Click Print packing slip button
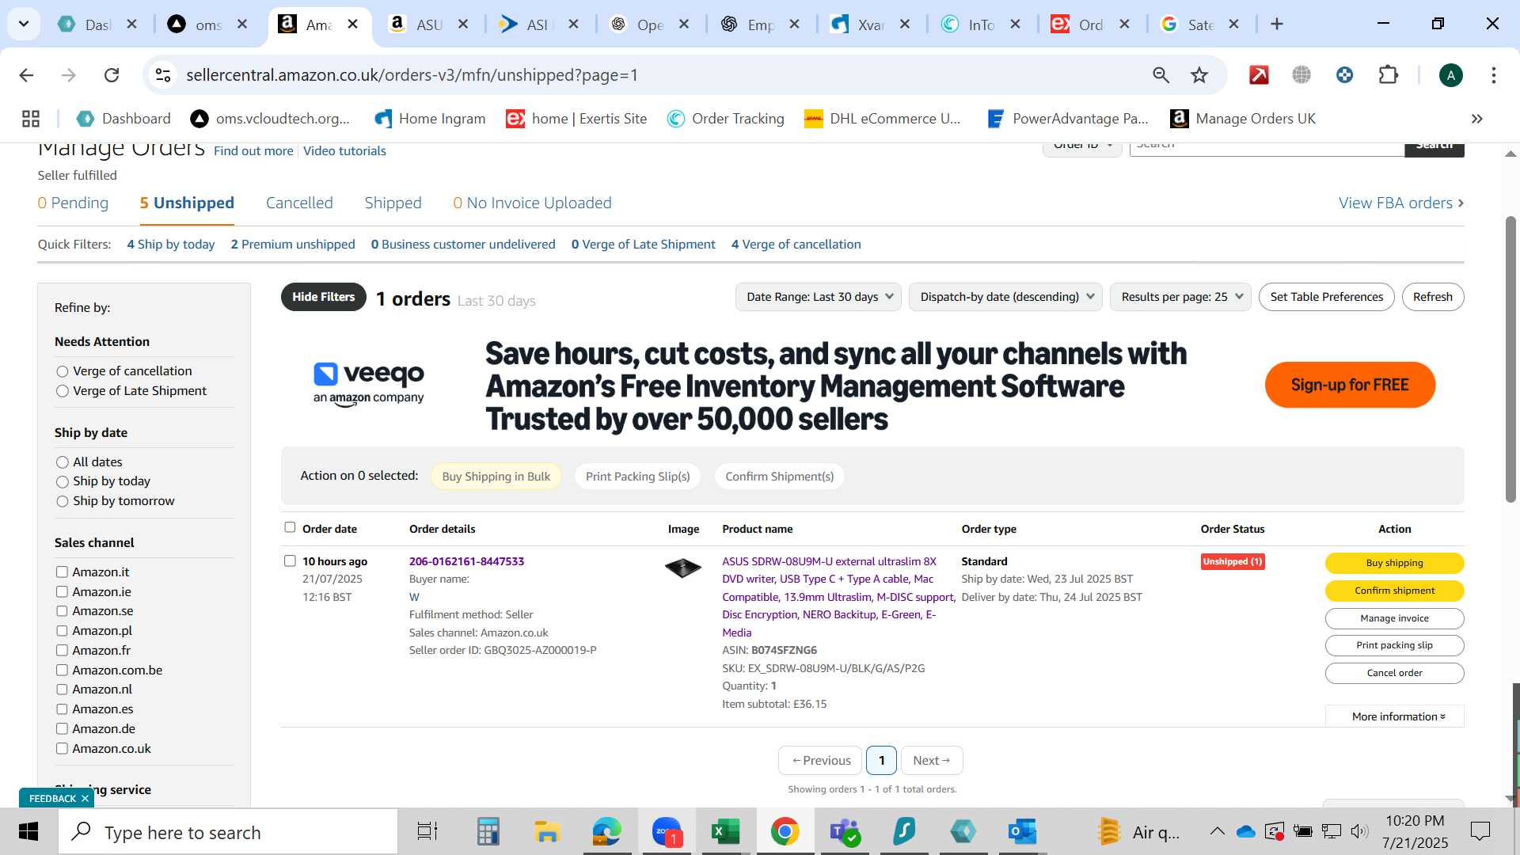Image resolution: width=1520 pixels, height=855 pixels. (1394, 645)
